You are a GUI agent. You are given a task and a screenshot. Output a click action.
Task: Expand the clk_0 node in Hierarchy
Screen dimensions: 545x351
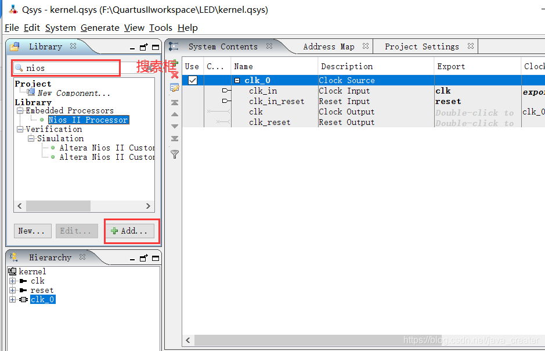pyautogui.click(x=13, y=299)
